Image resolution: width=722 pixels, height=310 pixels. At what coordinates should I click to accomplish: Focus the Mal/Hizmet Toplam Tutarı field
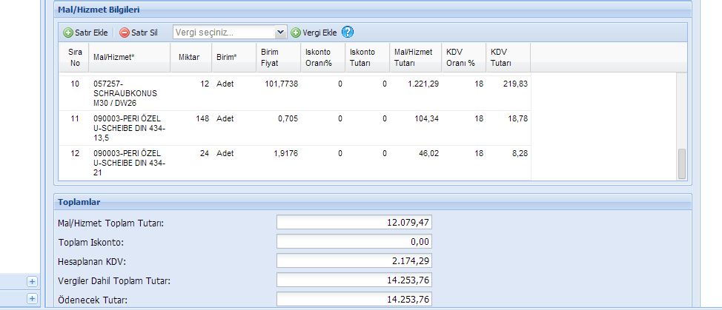354,222
